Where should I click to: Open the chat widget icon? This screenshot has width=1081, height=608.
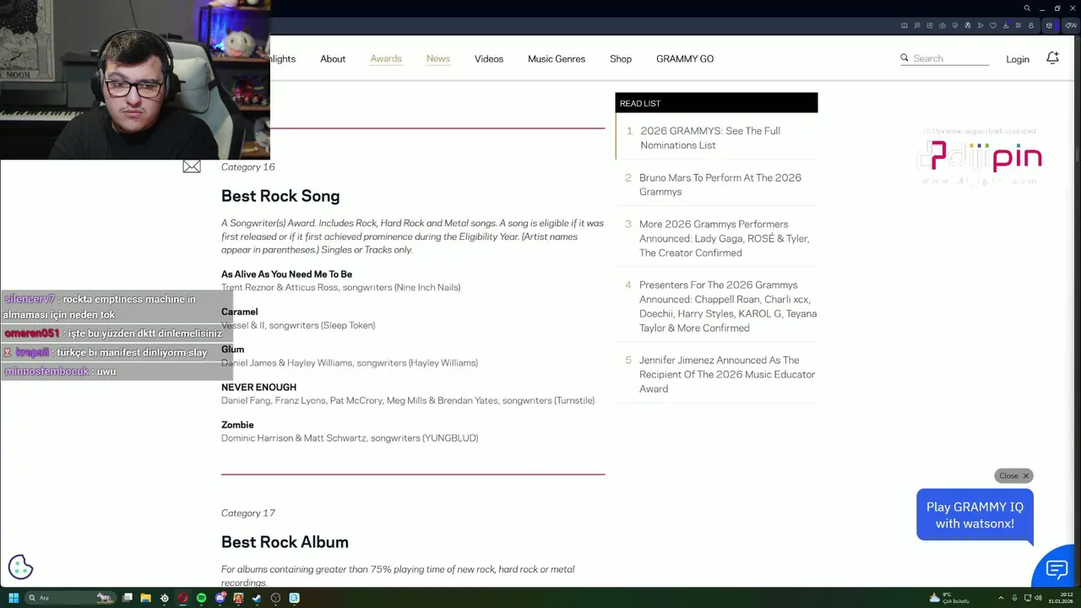[1057, 569]
